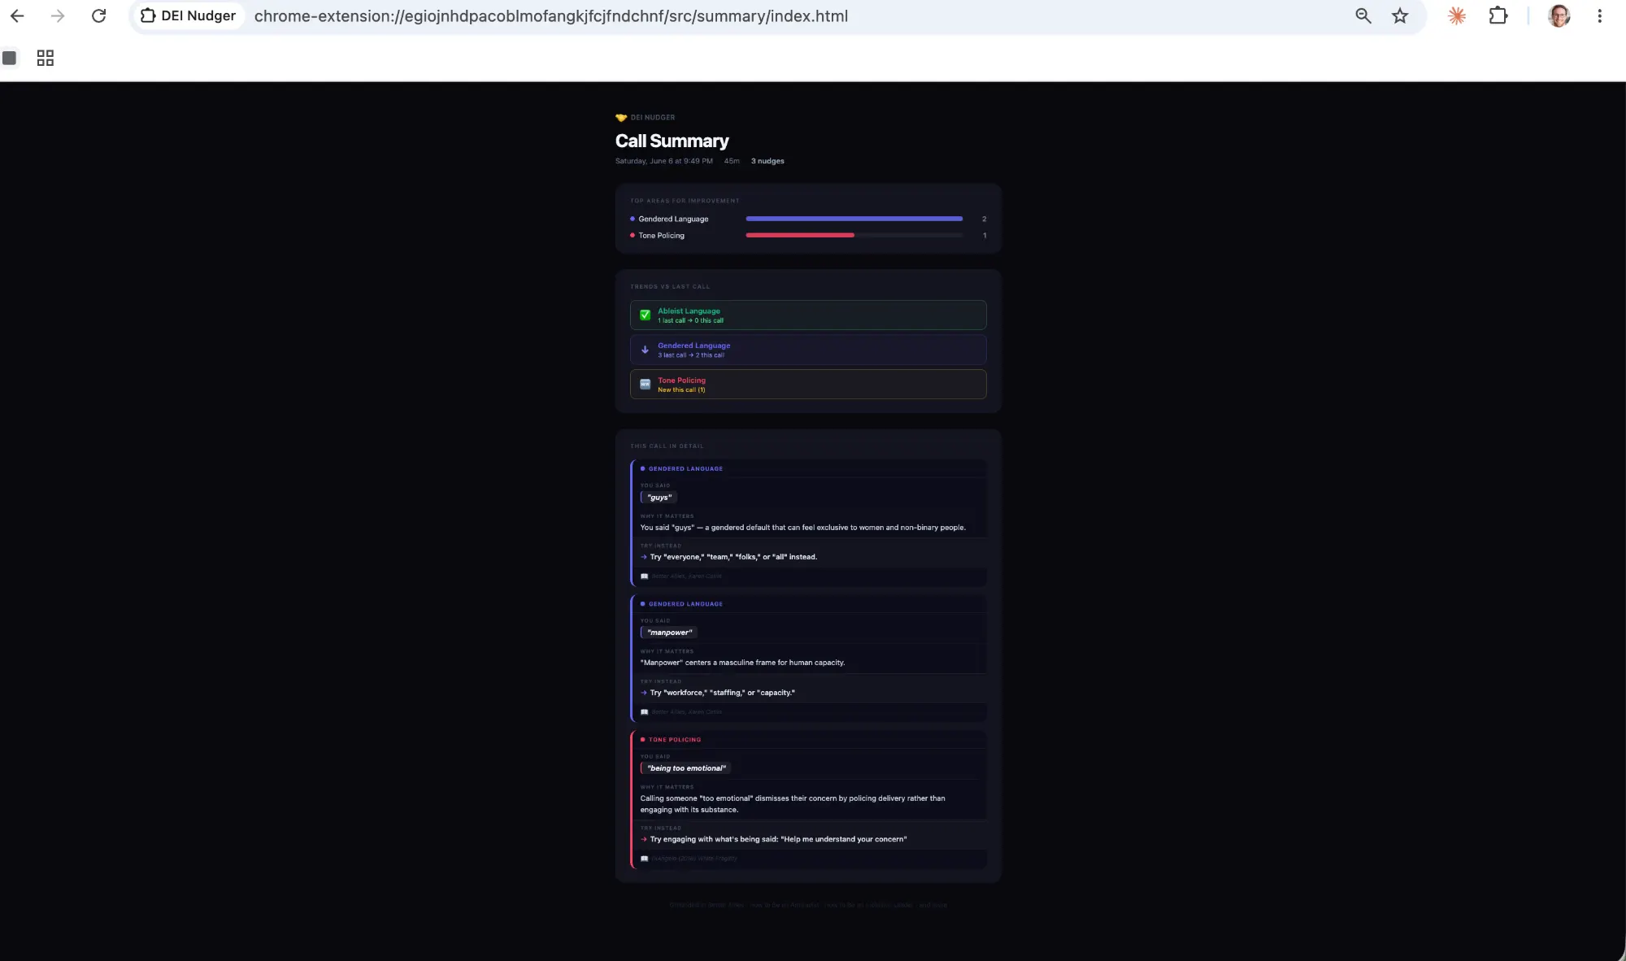This screenshot has width=1626, height=961.
Task: Click the book icon under the "manpower" card
Action: (644, 712)
